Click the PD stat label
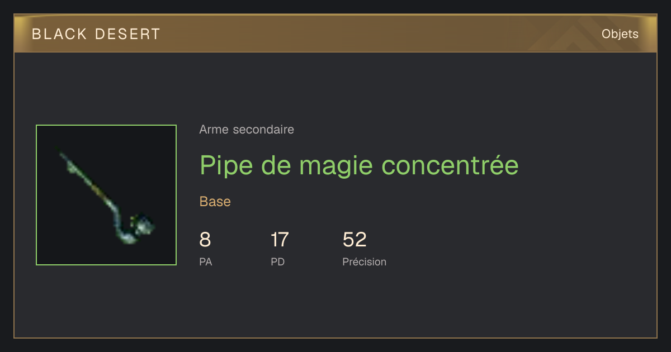Image resolution: width=671 pixels, height=352 pixels. click(278, 261)
